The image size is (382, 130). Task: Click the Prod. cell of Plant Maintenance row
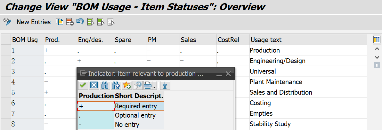[x=61, y=82]
